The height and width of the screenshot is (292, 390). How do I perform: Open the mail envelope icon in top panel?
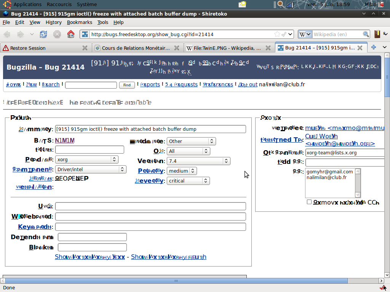pyautogui.click(x=242, y=5)
